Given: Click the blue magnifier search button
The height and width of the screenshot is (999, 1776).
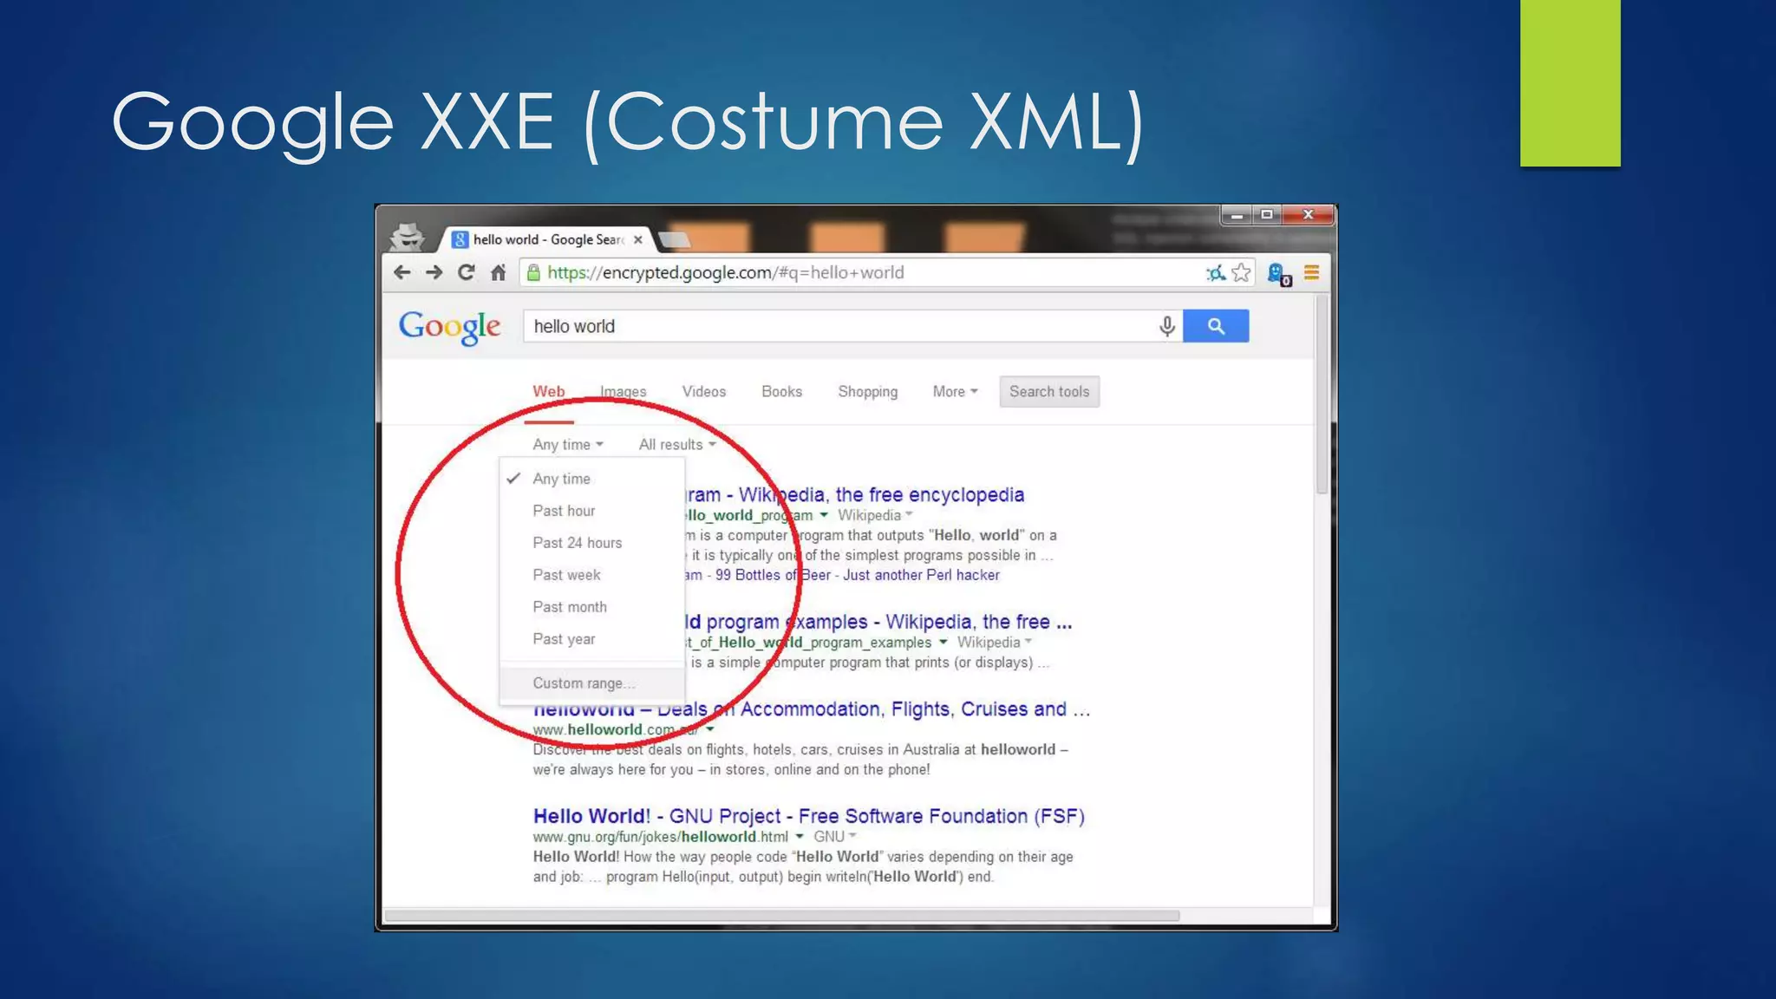Looking at the screenshot, I should (x=1216, y=326).
